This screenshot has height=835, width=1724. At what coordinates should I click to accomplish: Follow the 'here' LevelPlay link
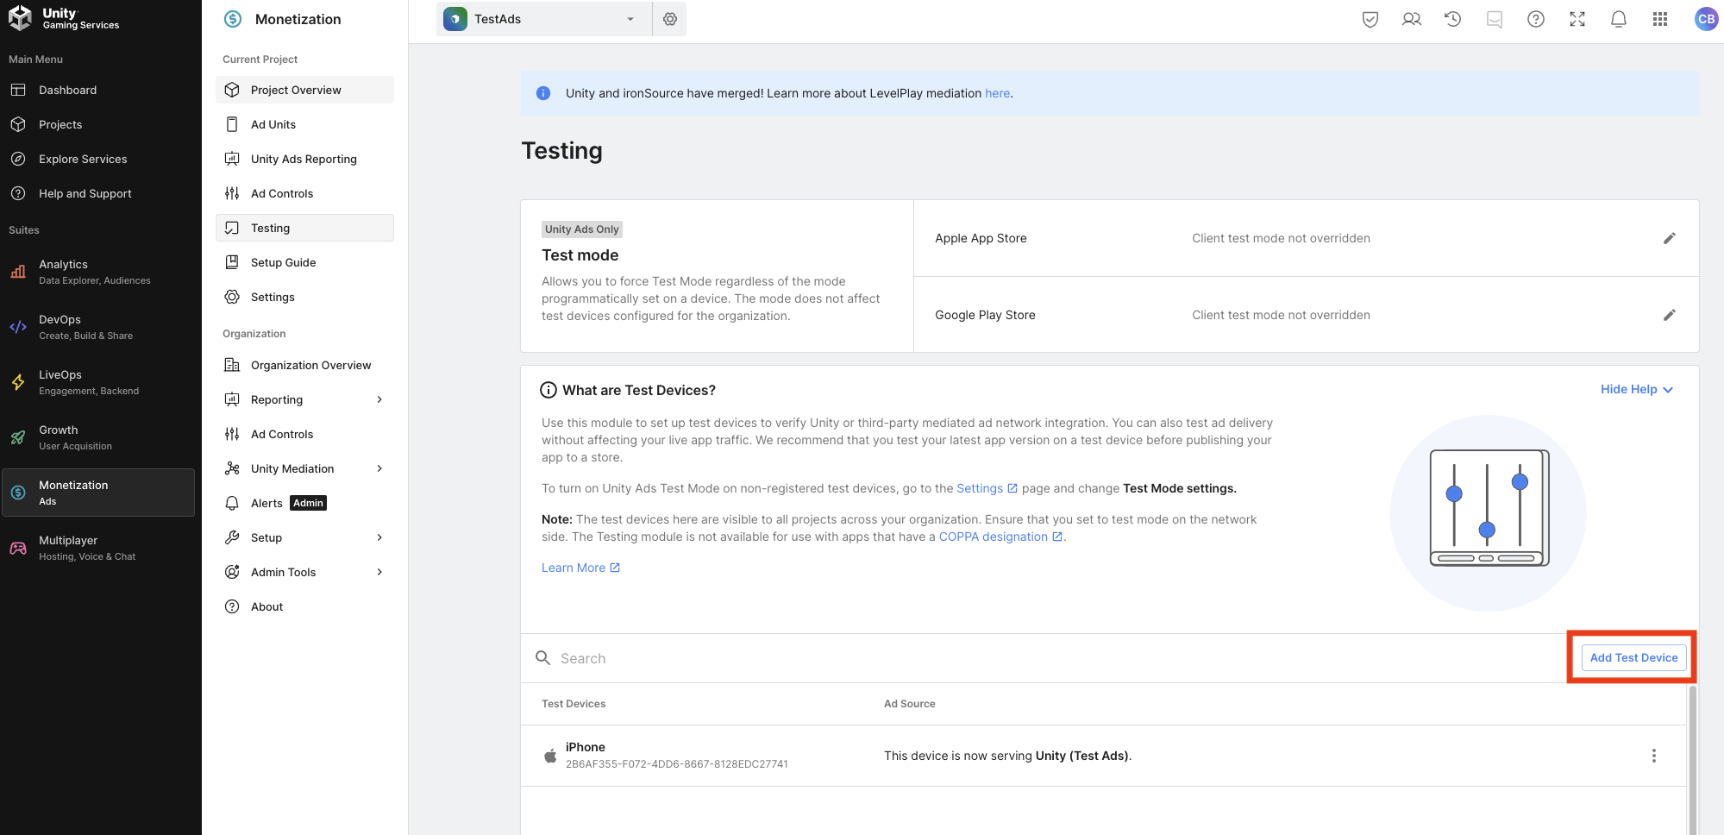pos(997,93)
